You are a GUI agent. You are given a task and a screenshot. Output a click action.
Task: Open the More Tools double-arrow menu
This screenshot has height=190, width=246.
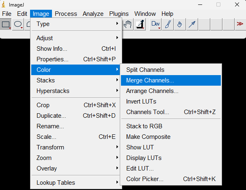[240, 24]
